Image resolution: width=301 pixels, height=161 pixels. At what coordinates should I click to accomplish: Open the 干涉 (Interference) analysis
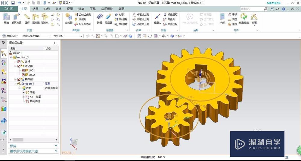coord(232,14)
